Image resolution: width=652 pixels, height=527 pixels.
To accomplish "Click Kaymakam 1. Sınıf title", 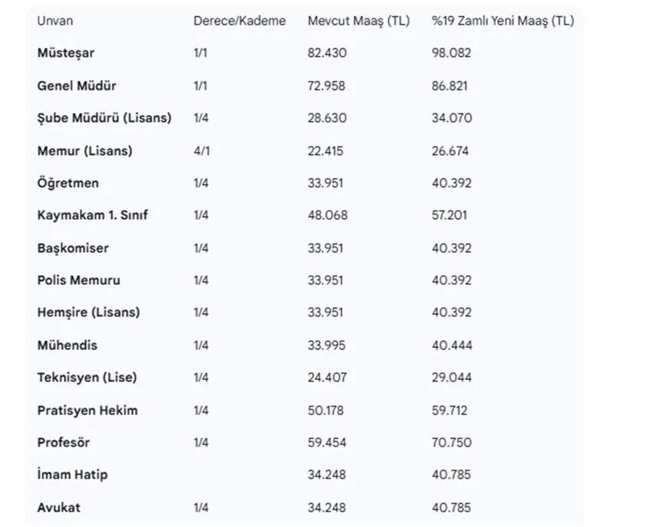I will tap(92, 215).
